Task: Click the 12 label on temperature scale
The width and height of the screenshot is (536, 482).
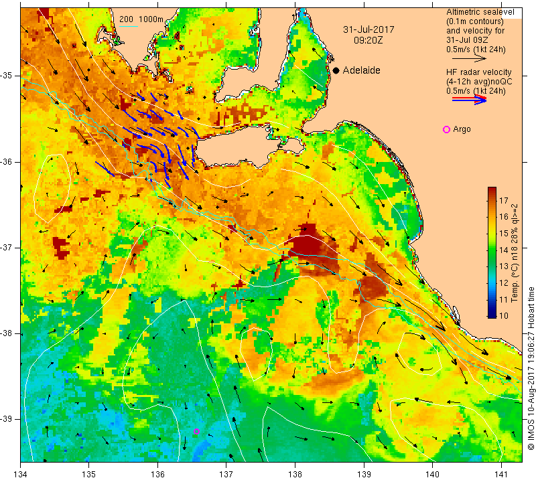Action: pyautogui.click(x=504, y=283)
